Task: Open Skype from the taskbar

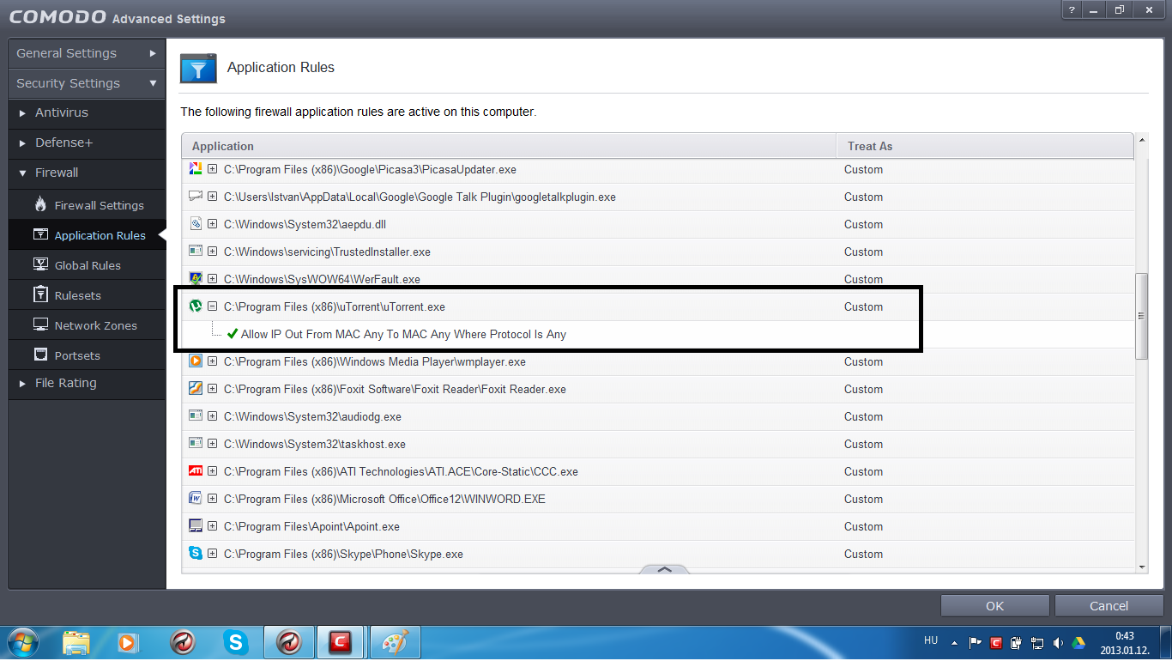Action: [235, 642]
